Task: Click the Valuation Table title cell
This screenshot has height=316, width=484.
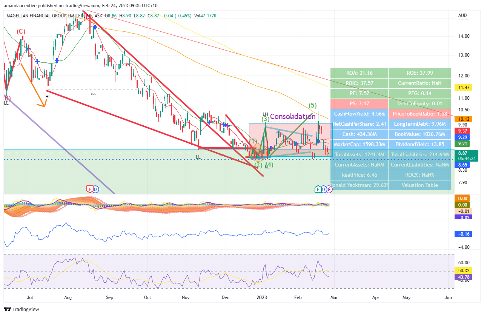Action: tap(419, 185)
